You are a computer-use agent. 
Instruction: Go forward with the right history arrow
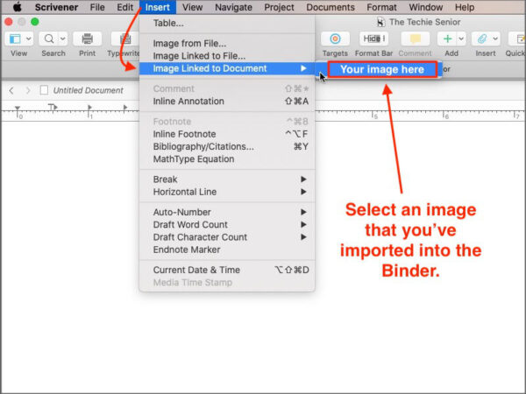[x=28, y=90]
